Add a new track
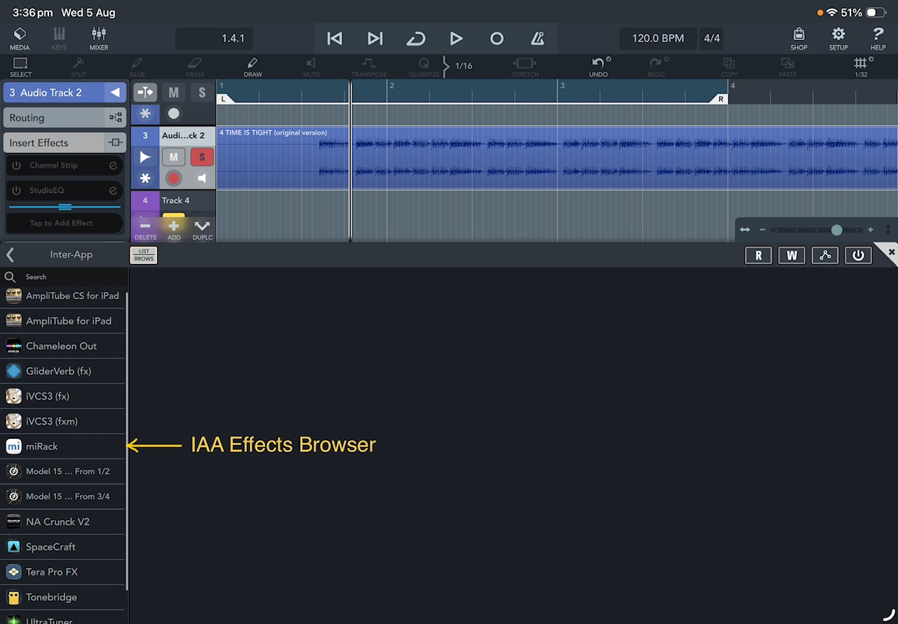This screenshot has height=624, width=898. [x=174, y=229]
